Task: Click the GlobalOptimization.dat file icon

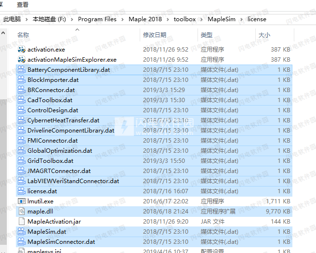Action: point(22,150)
